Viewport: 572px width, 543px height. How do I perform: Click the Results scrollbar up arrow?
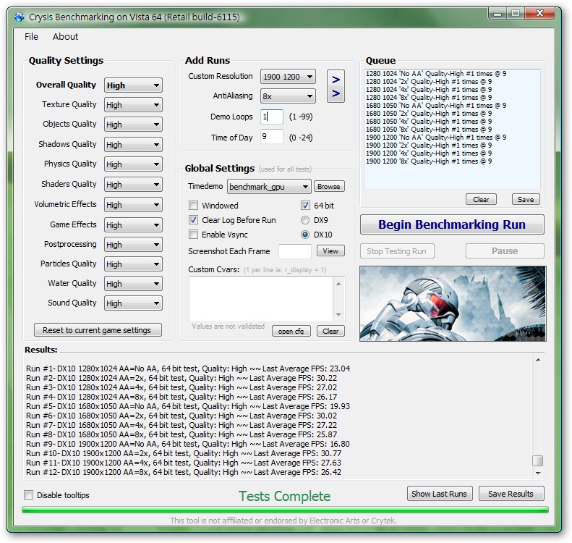[538, 360]
